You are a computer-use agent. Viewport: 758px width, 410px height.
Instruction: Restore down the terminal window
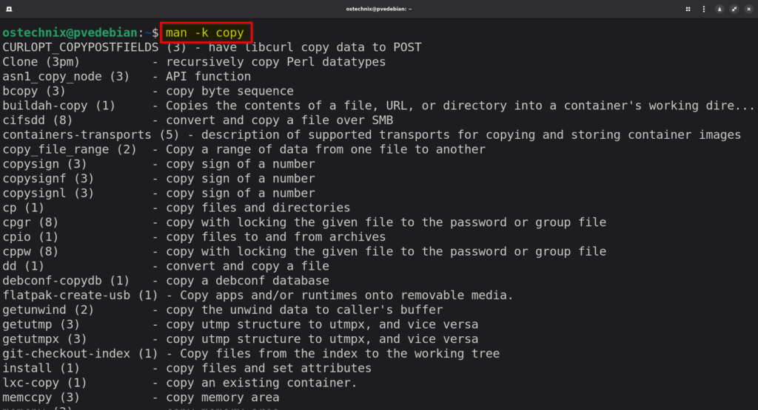(x=734, y=9)
